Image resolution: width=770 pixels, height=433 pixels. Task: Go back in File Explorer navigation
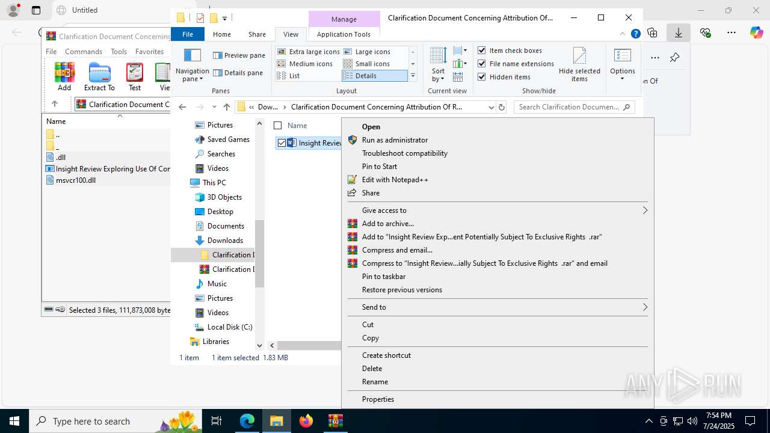pos(182,107)
